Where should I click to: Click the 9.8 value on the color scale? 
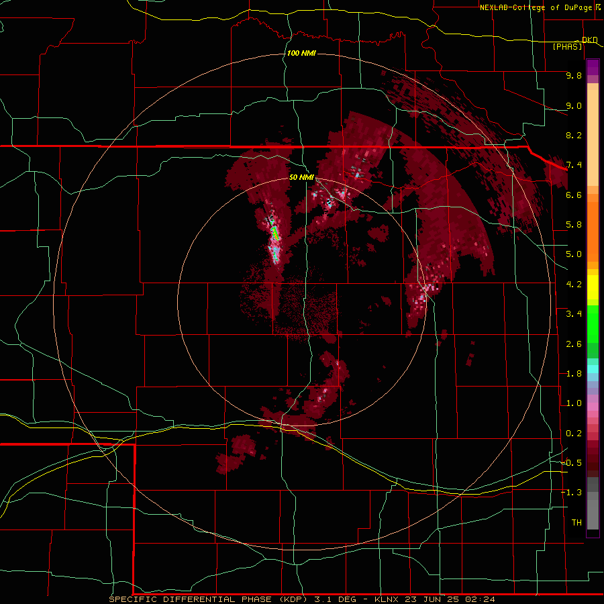point(574,75)
